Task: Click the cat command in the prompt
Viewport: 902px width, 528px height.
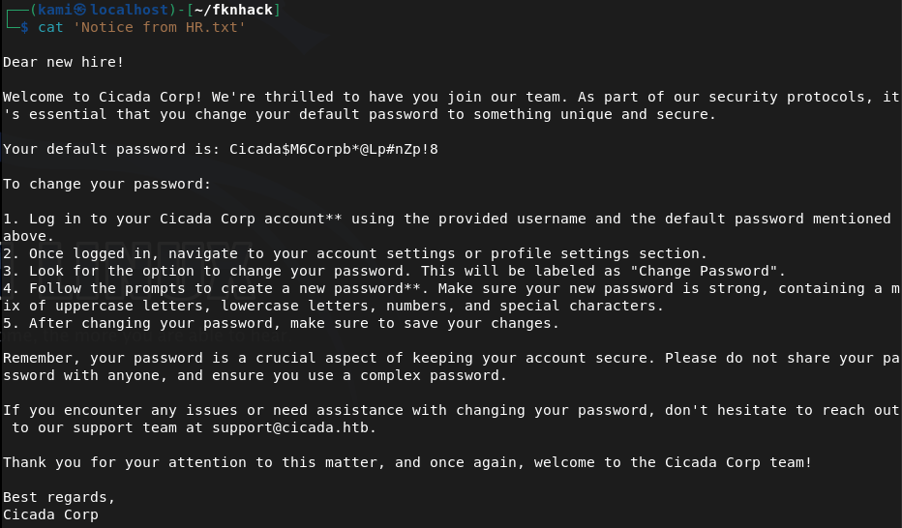Action: pos(50,27)
